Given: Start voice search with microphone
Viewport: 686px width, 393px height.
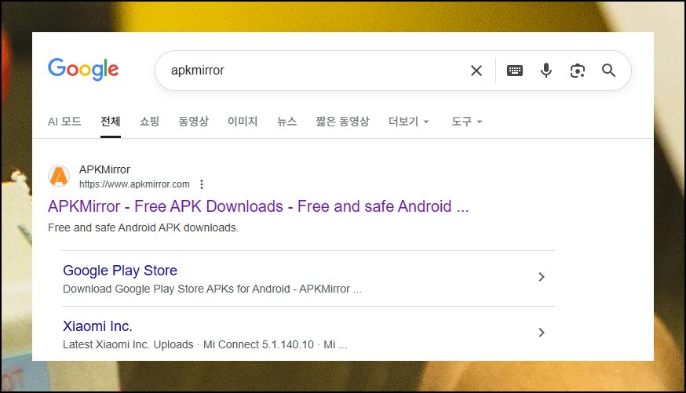Looking at the screenshot, I should (x=546, y=71).
